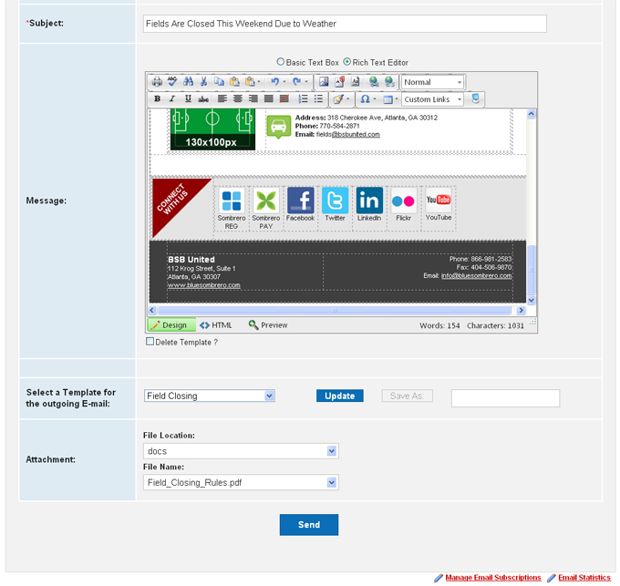Screen dimensions: 620x586
Task: Open the Insert Symbol omega tool
Action: [365, 98]
